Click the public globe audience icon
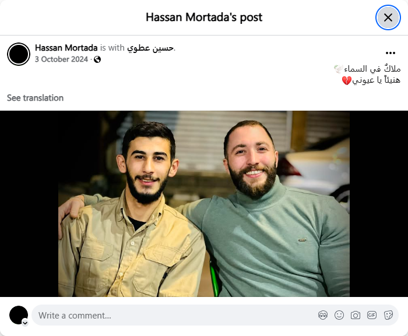408x336 pixels. coord(97,59)
